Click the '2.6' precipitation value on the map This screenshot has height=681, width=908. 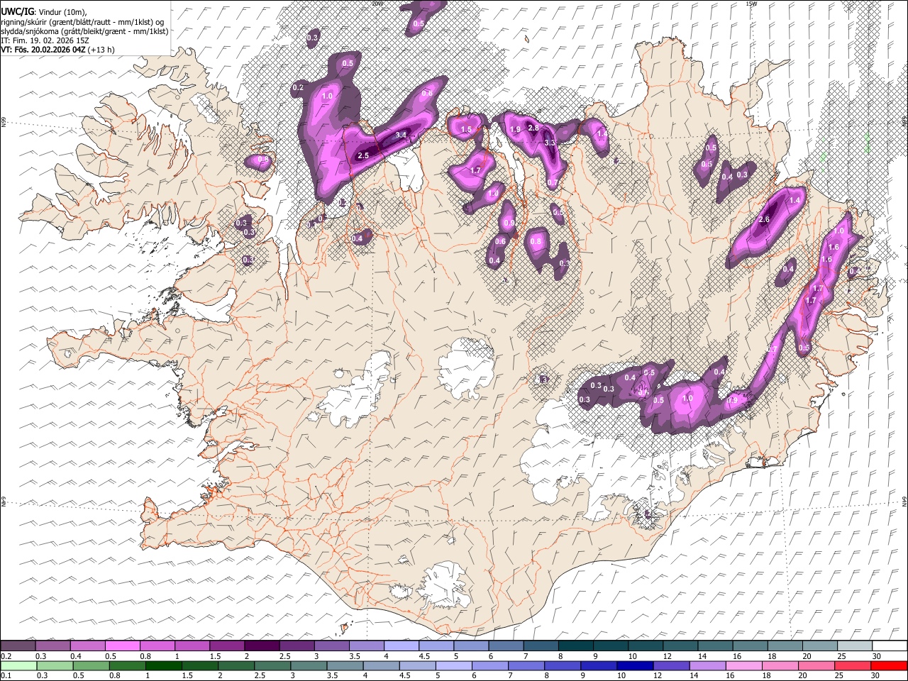(x=764, y=220)
